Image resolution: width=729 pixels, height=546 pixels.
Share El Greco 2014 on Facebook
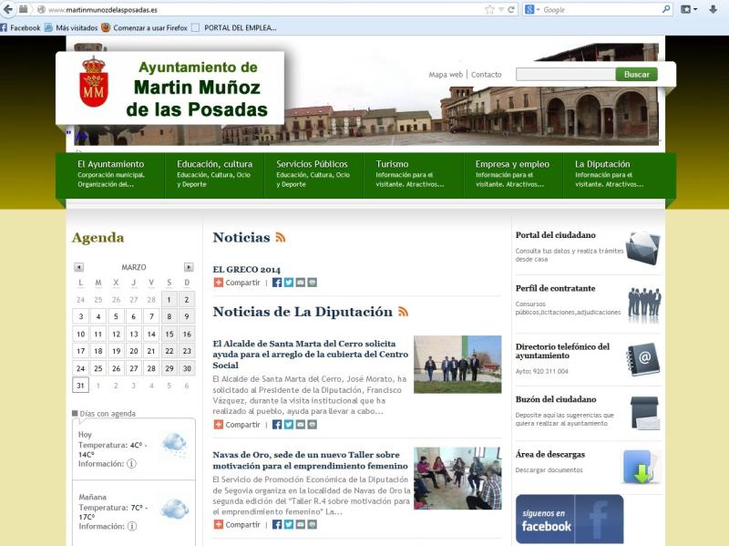pyautogui.click(x=277, y=283)
